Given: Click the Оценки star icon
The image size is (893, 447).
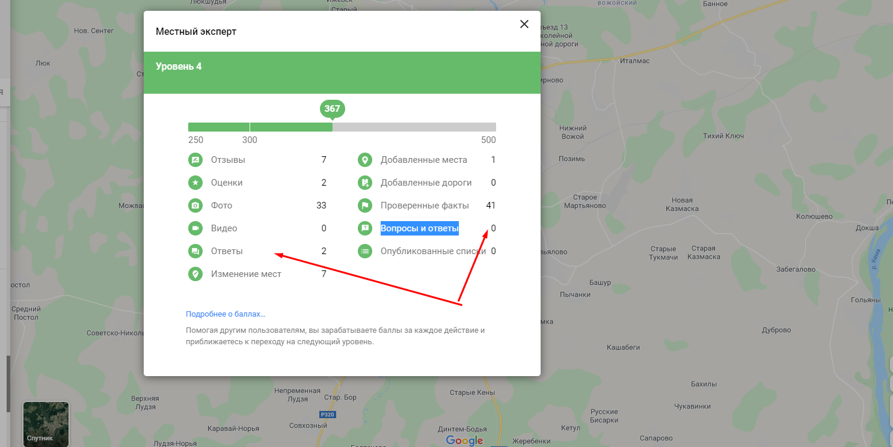Looking at the screenshot, I should (x=195, y=183).
